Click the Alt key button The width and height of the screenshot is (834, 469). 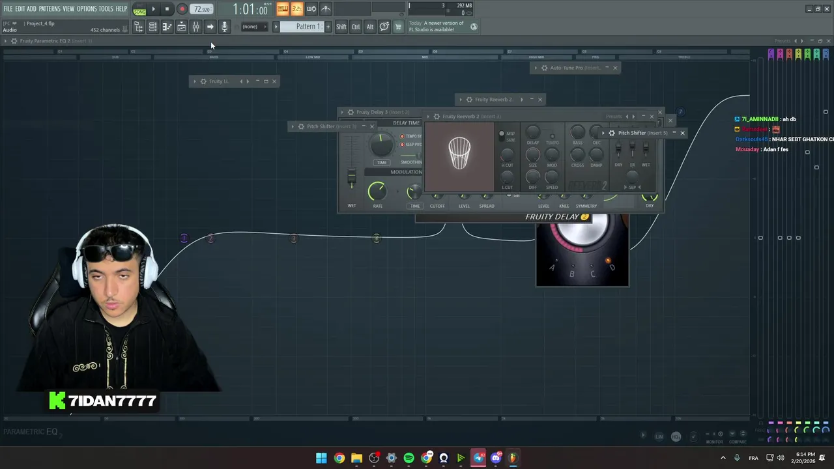pyautogui.click(x=369, y=27)
